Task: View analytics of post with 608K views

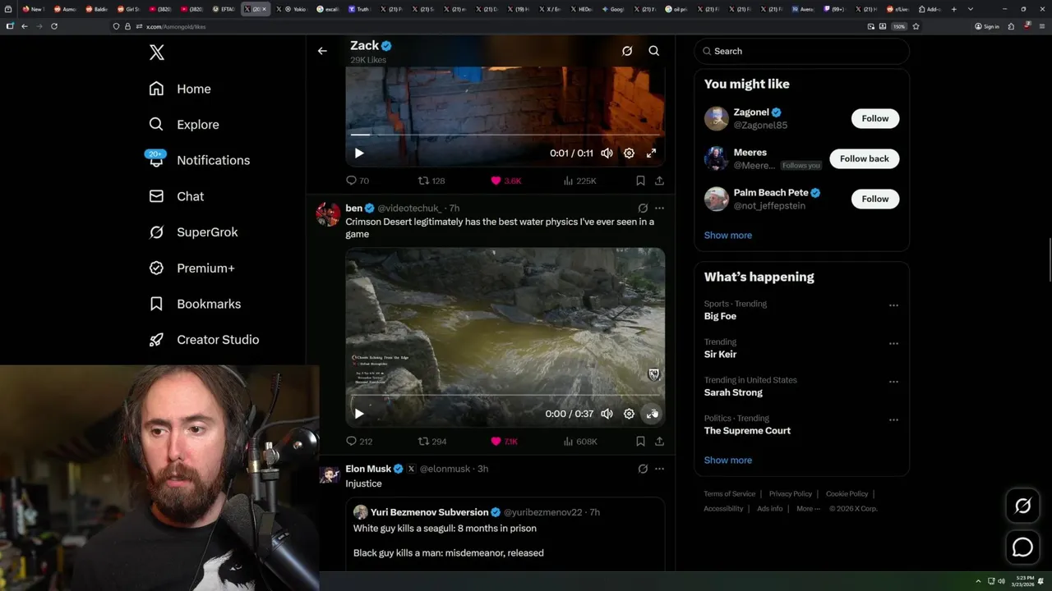Action: click(580, 442)
